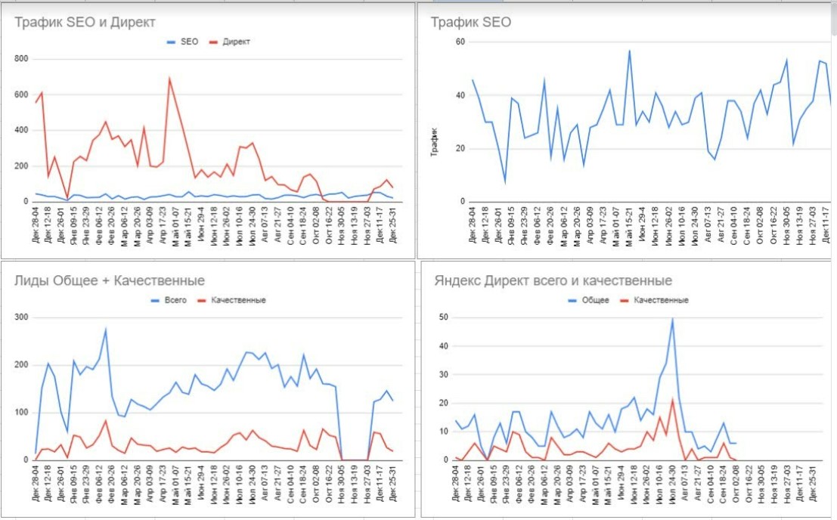The height and width of the screenshot is (520, 837).
Task: Click the tallest blue peak in the Трафик SEO chart
Action: click(x=629, y=51)
